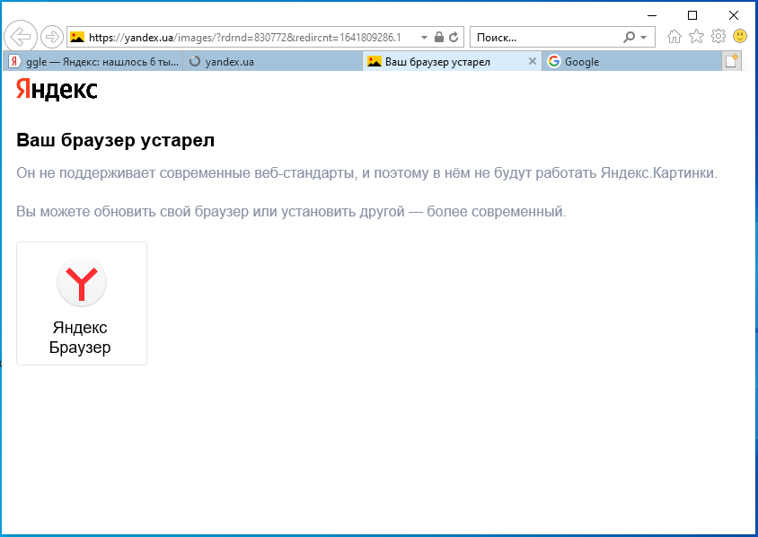The height and width of the screenshot is (537, 758).
Task: Minimize the browser window
Action: [652, 15]
